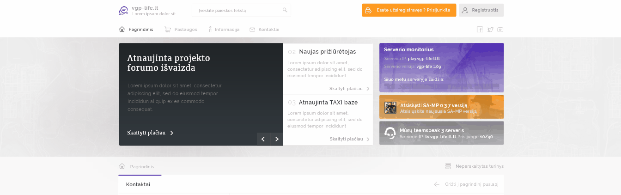
Task: Click chevron beside Naujas prižiūrėtojas Skaityti plačiau
Action: pos(368,89)
